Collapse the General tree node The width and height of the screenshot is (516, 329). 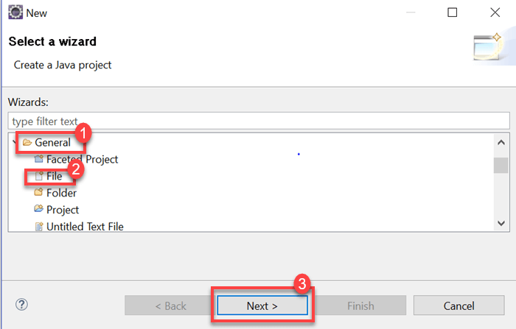(x=15, y=142)
